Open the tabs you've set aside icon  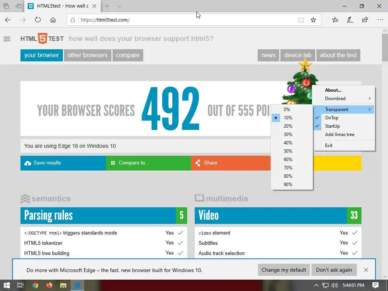tap(6, 6)
